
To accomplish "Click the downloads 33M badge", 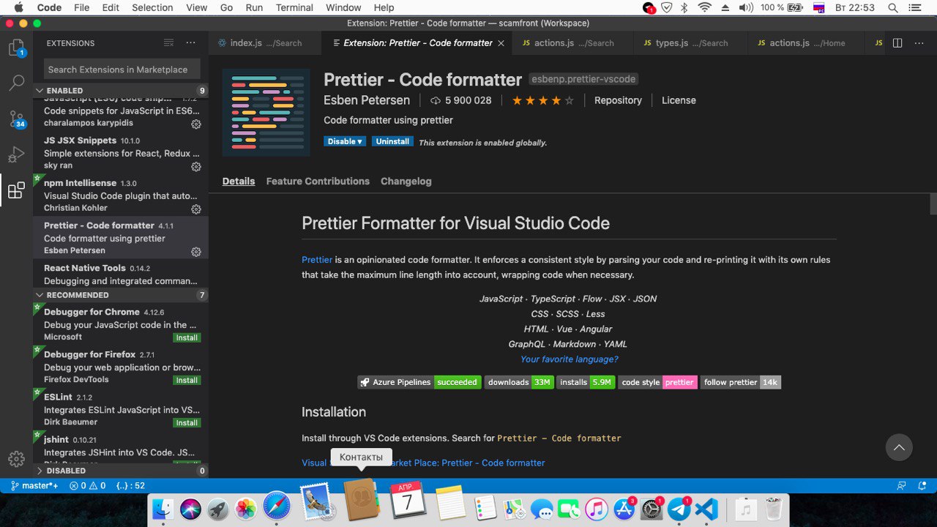I will click(519, 382).
